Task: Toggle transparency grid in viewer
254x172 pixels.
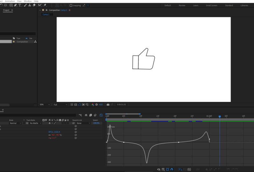Action: pos(76,104)
